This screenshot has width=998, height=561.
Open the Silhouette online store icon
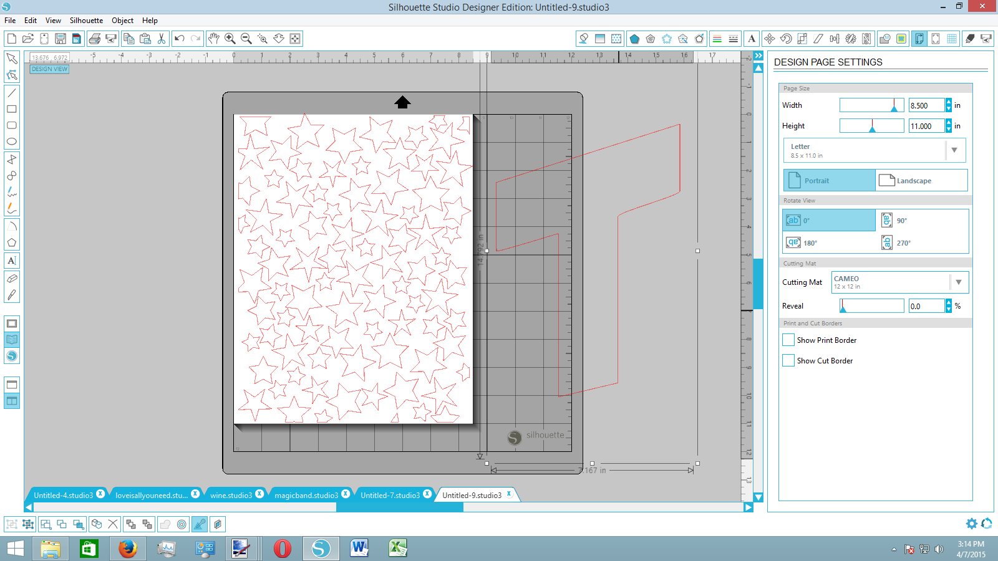click(x=12, y=356)
